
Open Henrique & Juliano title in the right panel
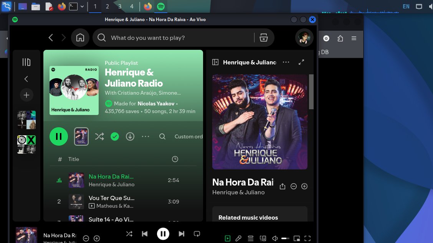pyautogui.click(x=250, y=62)
